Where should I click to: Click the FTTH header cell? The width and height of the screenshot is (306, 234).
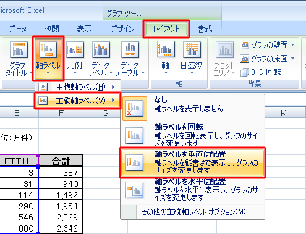click(19, 161)
